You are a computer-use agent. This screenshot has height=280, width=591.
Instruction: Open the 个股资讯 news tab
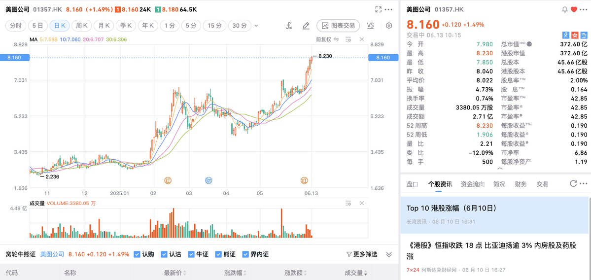[x=440, y=184]
